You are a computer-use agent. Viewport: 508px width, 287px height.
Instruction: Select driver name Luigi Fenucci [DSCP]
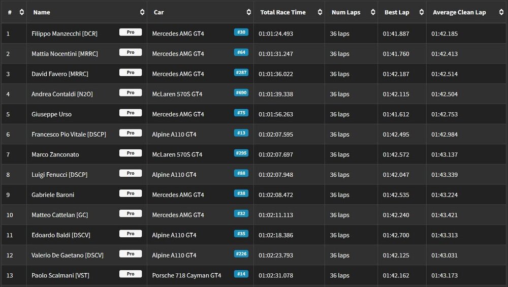click(x=59, y=175)
